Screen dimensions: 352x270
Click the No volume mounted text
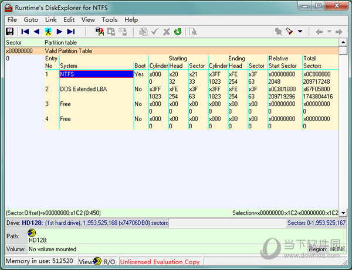(53, 249)
